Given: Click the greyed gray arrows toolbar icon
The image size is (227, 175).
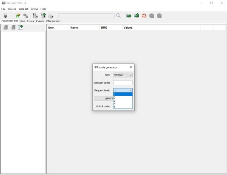Looking at the screenshot, I should [x=26, y=15].
